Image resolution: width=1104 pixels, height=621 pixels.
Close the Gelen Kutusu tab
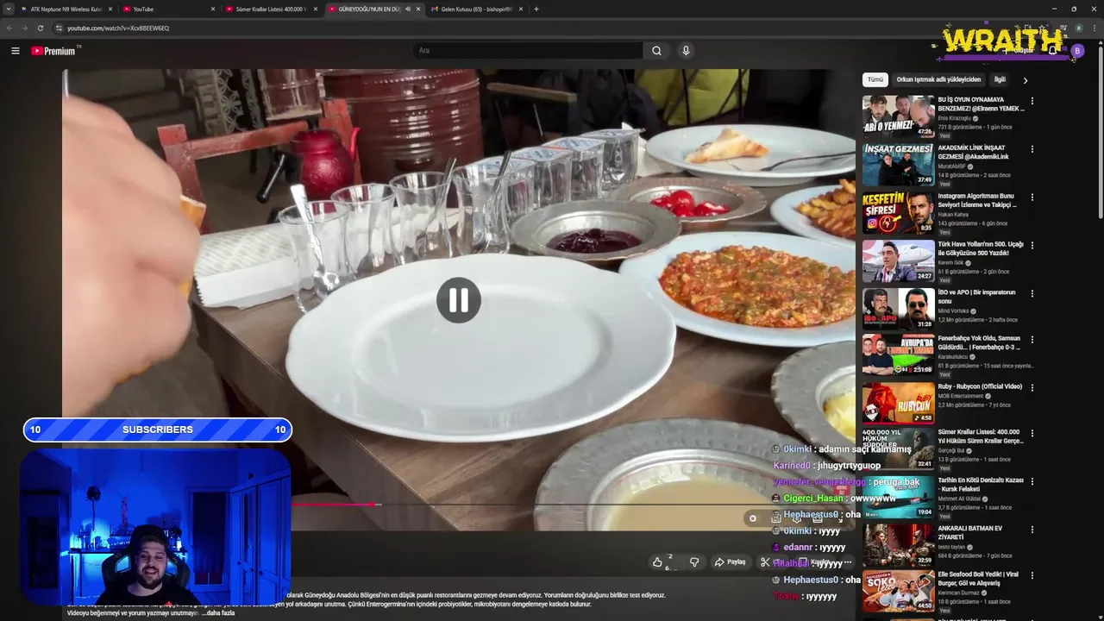click(521, 9)
